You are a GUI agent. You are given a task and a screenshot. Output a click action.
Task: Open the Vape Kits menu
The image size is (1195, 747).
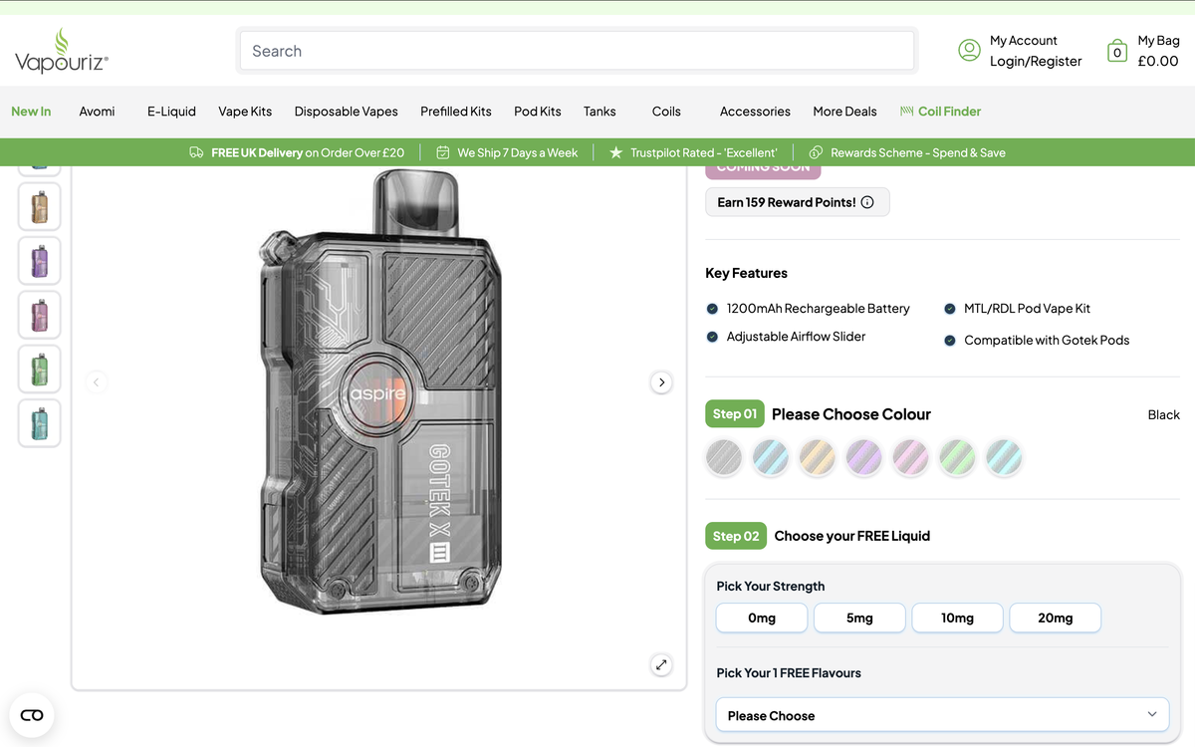click(x=245, y=112)
